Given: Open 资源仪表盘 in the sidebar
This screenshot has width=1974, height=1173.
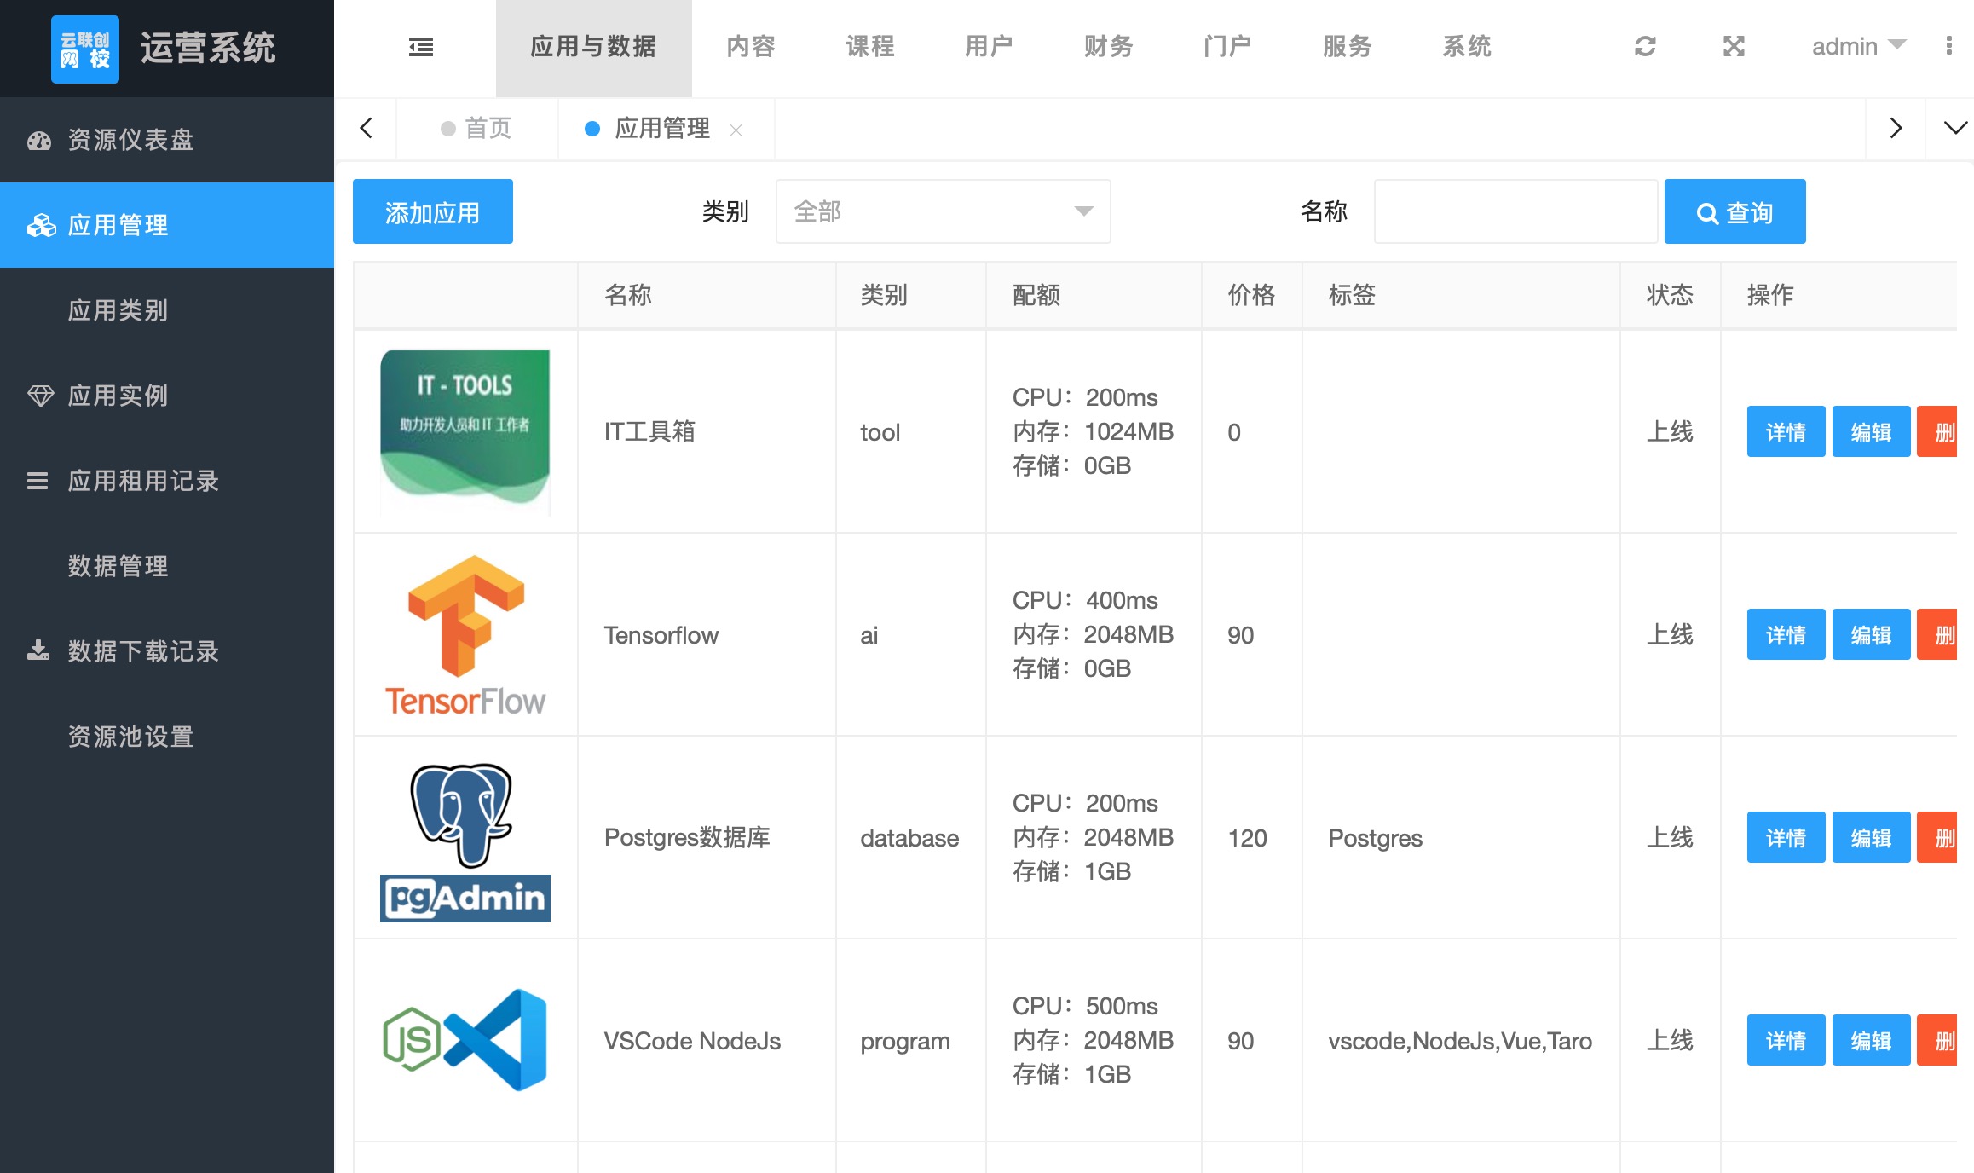Looking at the screenshot, I should [167, 140].
